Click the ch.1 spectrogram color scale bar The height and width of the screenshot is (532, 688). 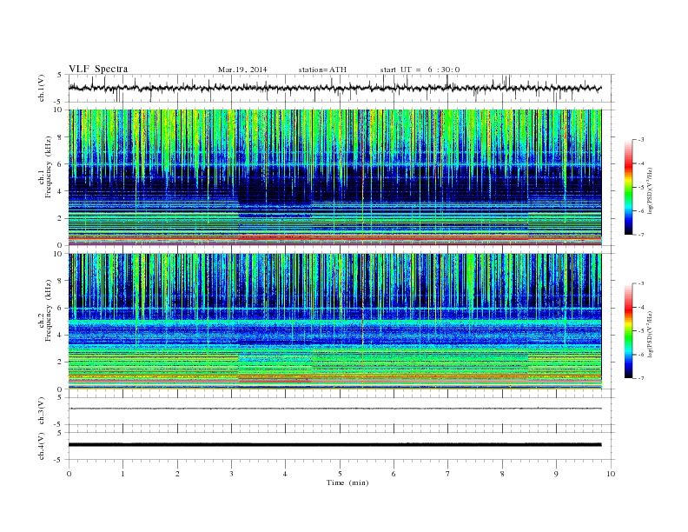pyautogui.click(x=628, y=188)
